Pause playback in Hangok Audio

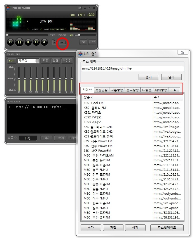tap(19, 42)
